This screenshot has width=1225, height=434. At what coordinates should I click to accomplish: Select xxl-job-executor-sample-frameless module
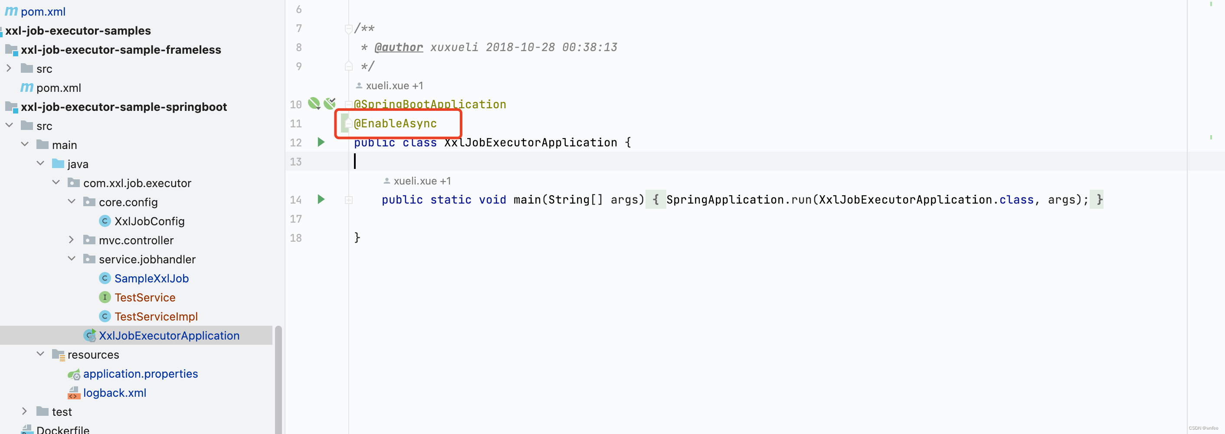point(121,49)
